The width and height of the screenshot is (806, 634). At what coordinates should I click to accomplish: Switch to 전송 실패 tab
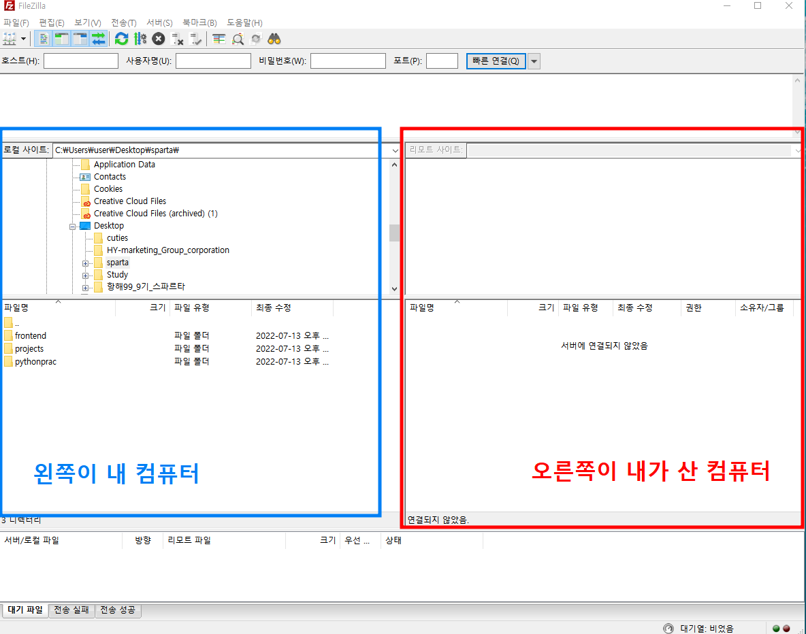(71, 610)
